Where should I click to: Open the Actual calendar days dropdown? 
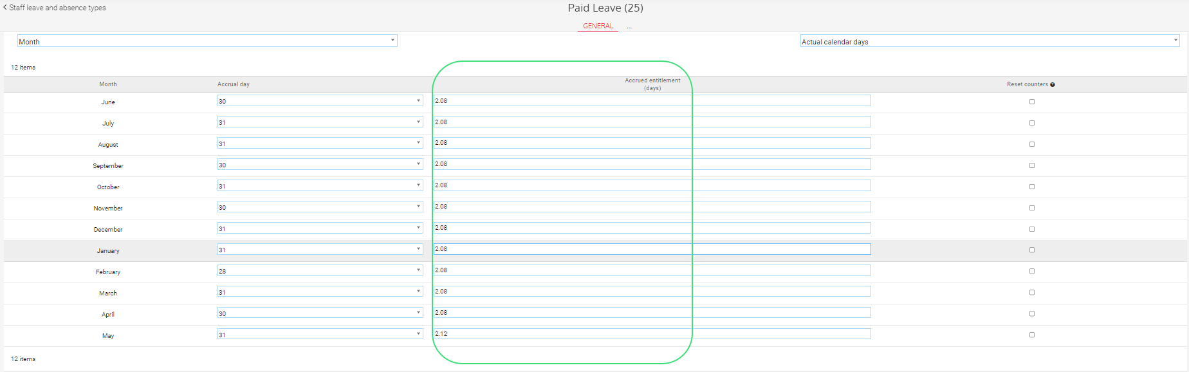coord(989,41)
